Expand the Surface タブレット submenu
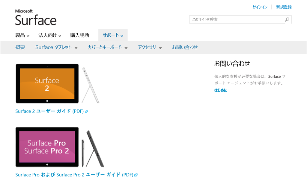Screen dimensions: 307x192 pyautogui.click(x=56, y=47)
